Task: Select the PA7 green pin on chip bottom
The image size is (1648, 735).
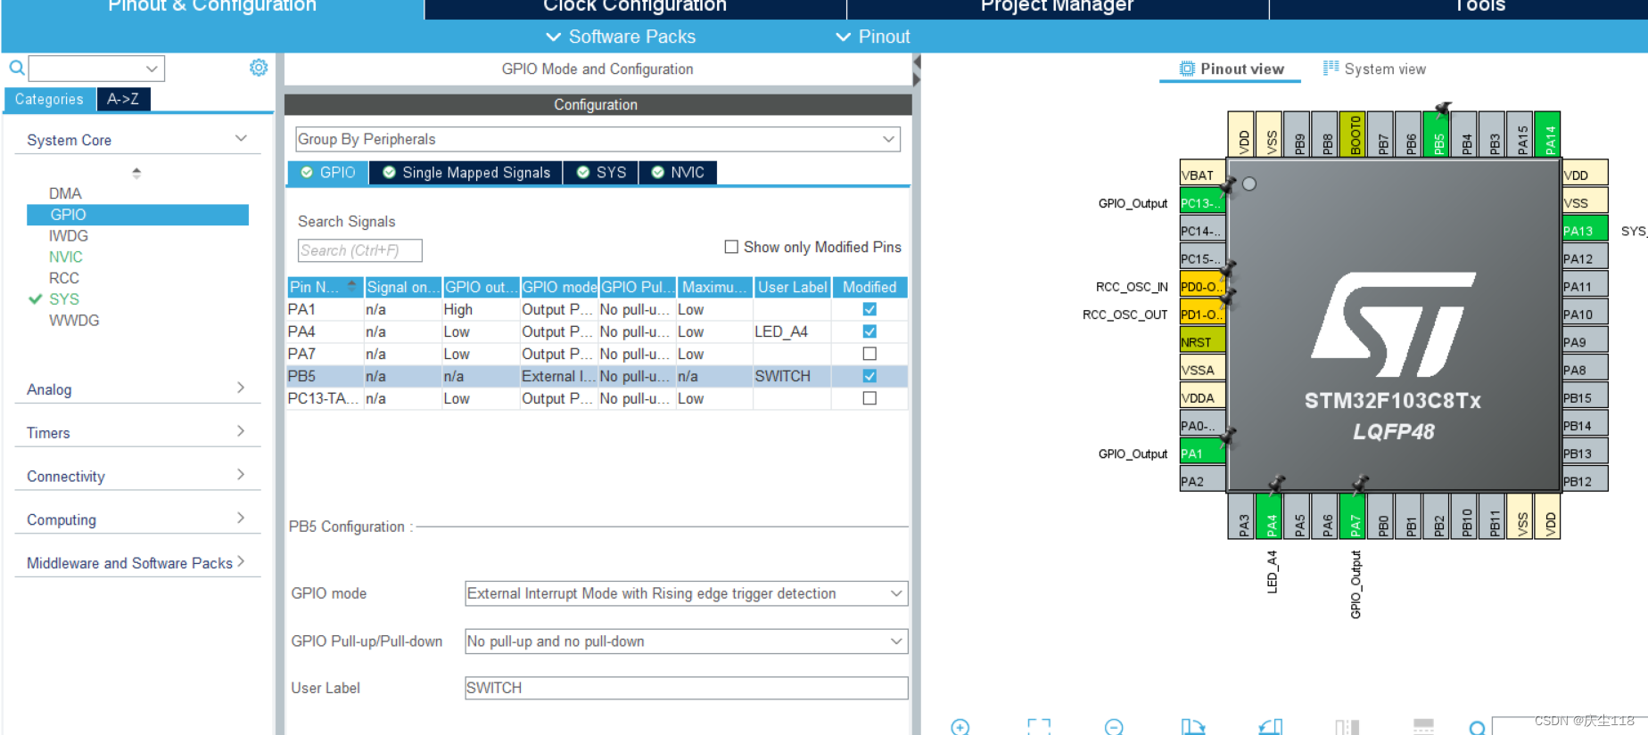Action: click(x=1355, y=517)
